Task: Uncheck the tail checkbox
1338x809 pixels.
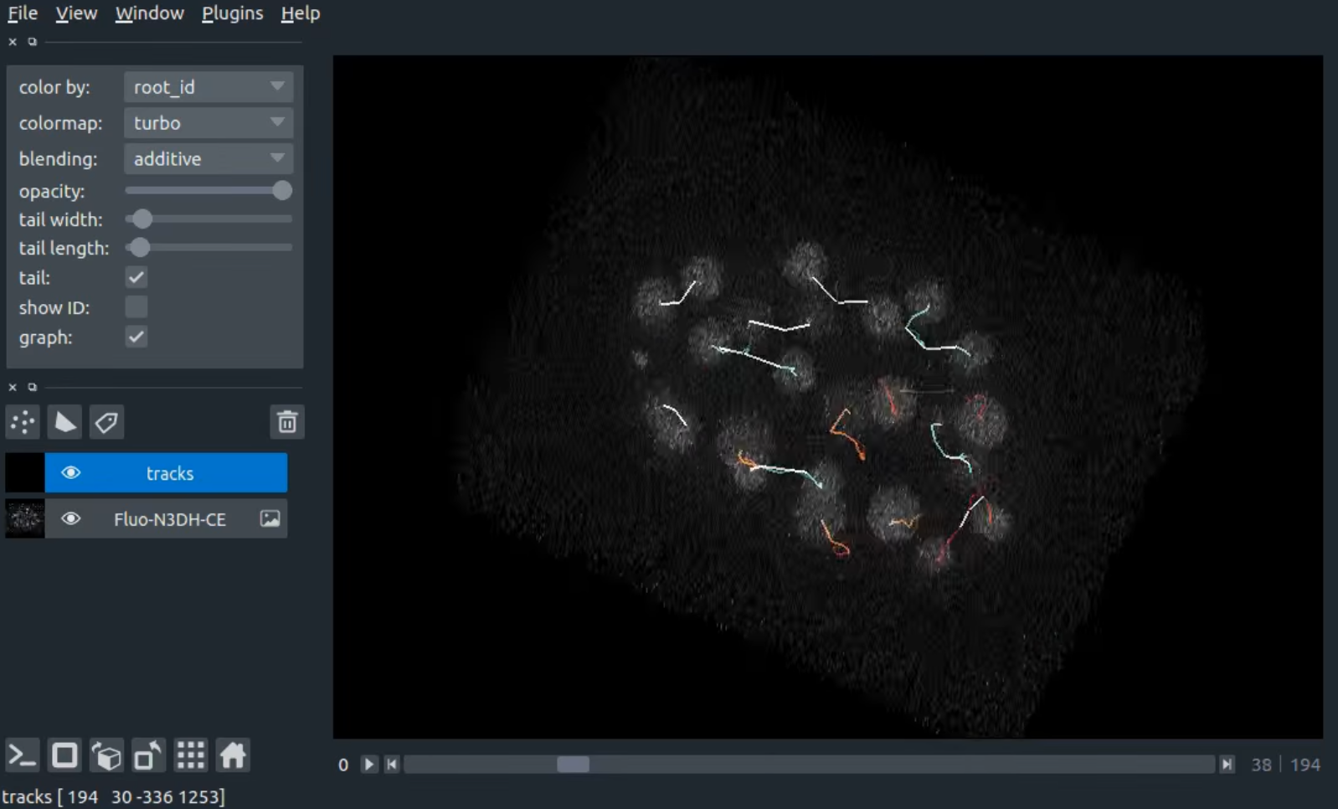Action: pyautogui.click(x=136, y=277)
